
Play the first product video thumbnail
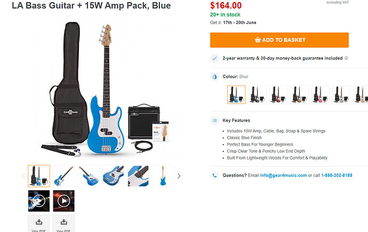tap(39, 201)
